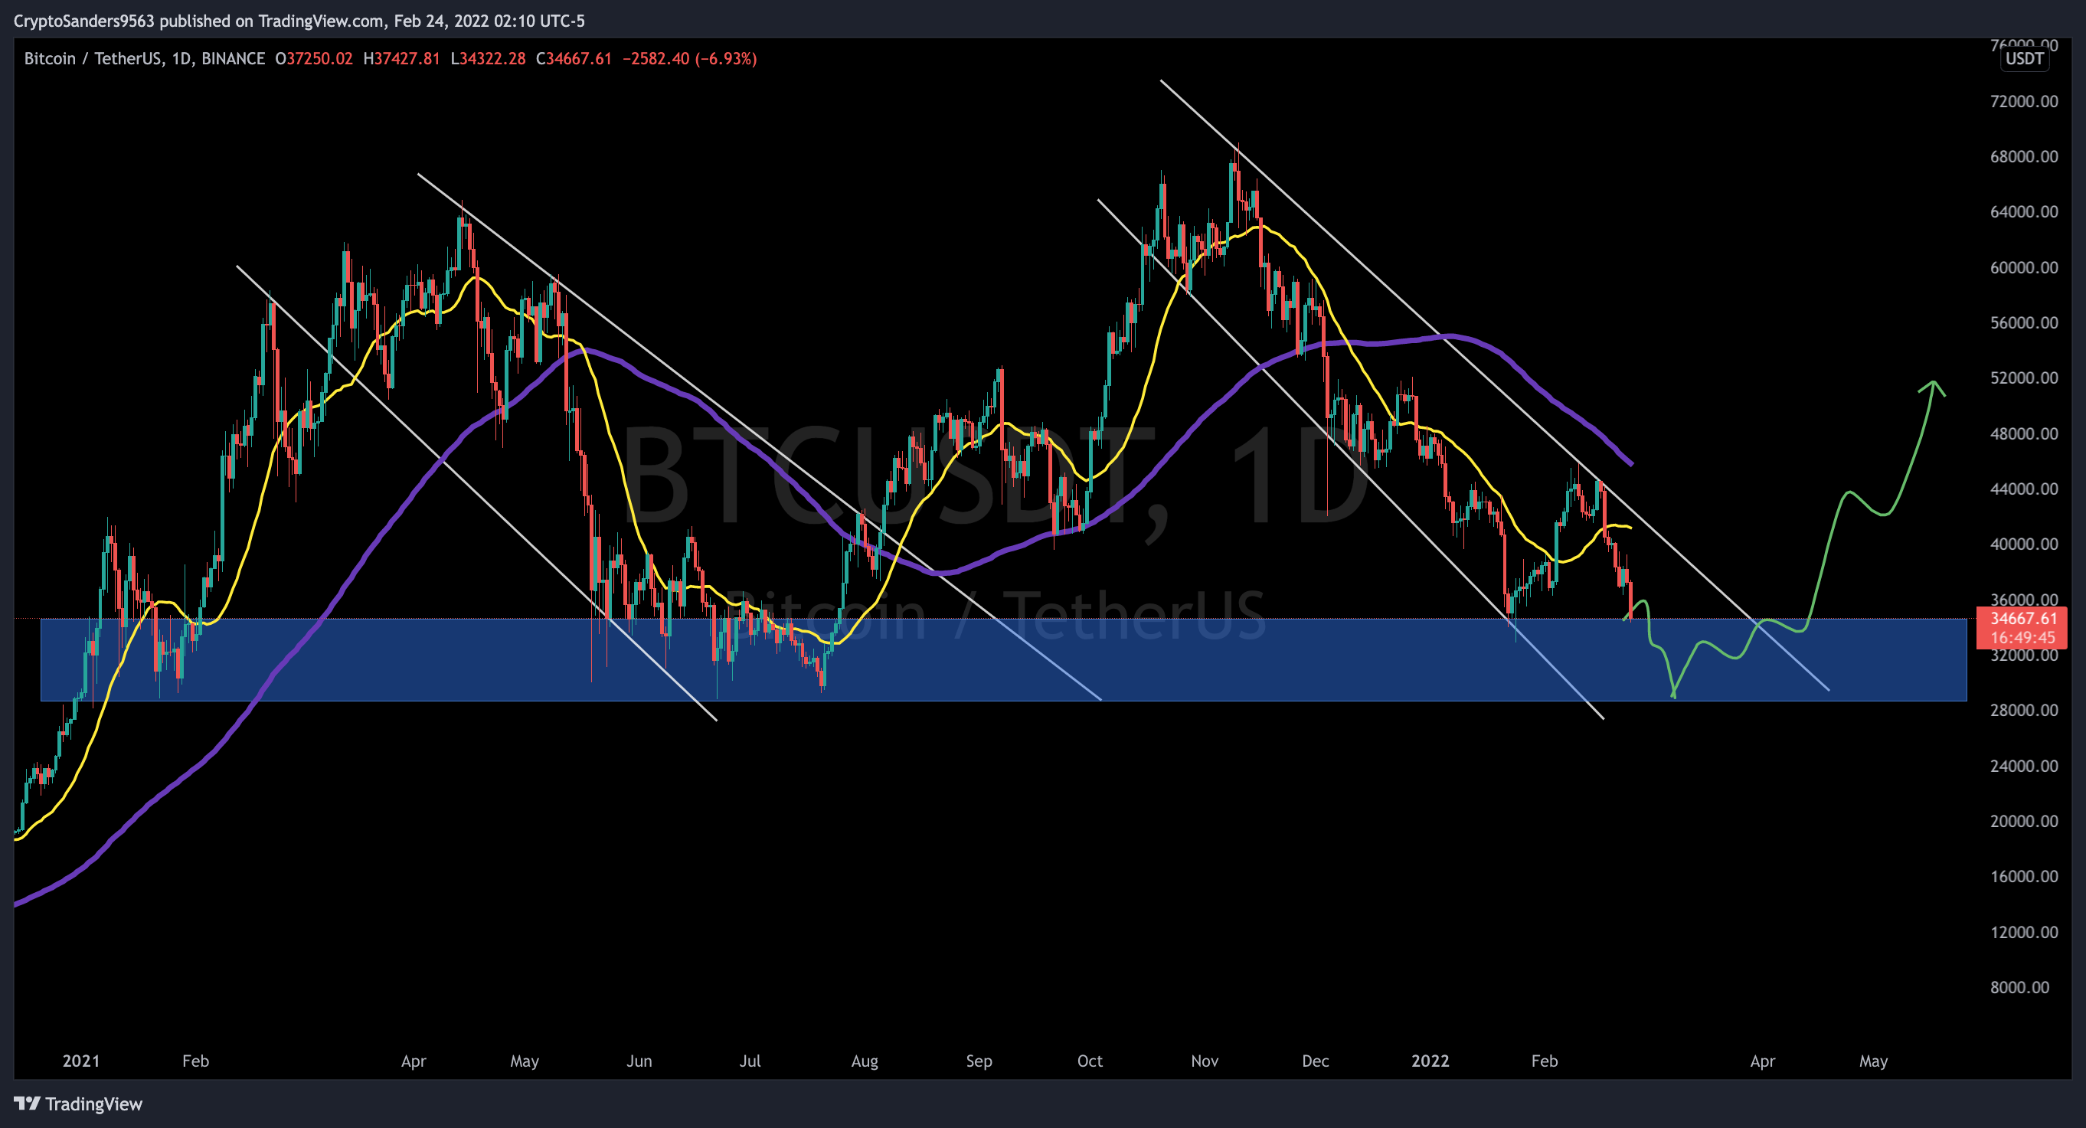This screenshot has width=2086, height=1128.
Task: Open the USDT currency selector
Action: (2024, 58)
